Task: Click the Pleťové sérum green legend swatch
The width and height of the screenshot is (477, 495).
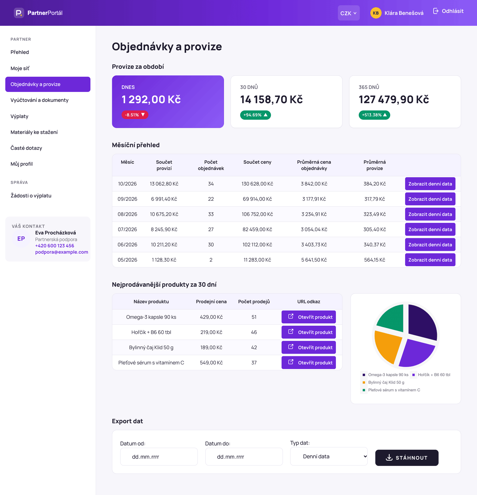Action: (364, 390)
